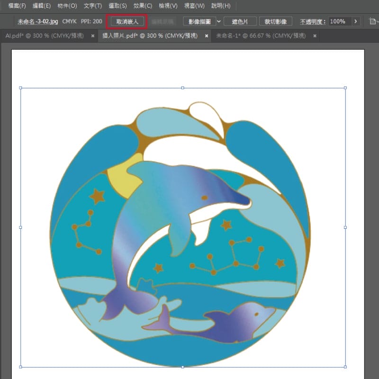
Task: Click the 不透明度 label link
Action: [x=313, y=22]
